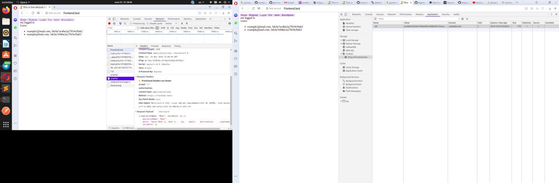
Task: Select favicon.png request in list
Action: point(121,85)
